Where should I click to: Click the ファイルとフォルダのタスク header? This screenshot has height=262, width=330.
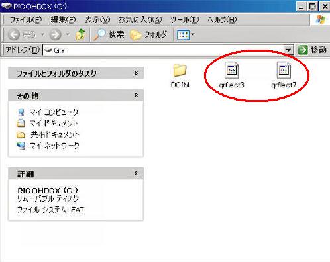tap(76, 73)
